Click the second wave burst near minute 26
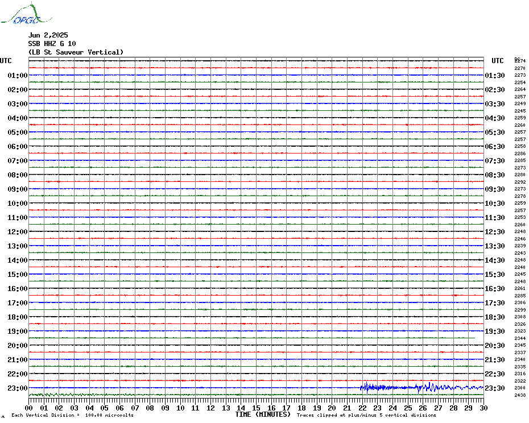The height and width of the screenshot is (423, 529). tap(427, 387)
